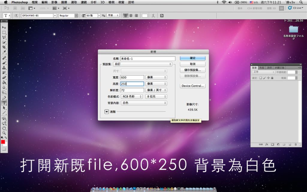307x192 pixels.
Task: Click the 確定 button in dialog
Action: click(x=192, y=58)
